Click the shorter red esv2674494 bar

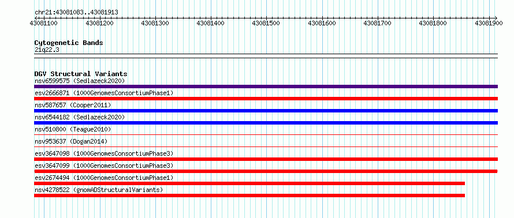point(249,183)
